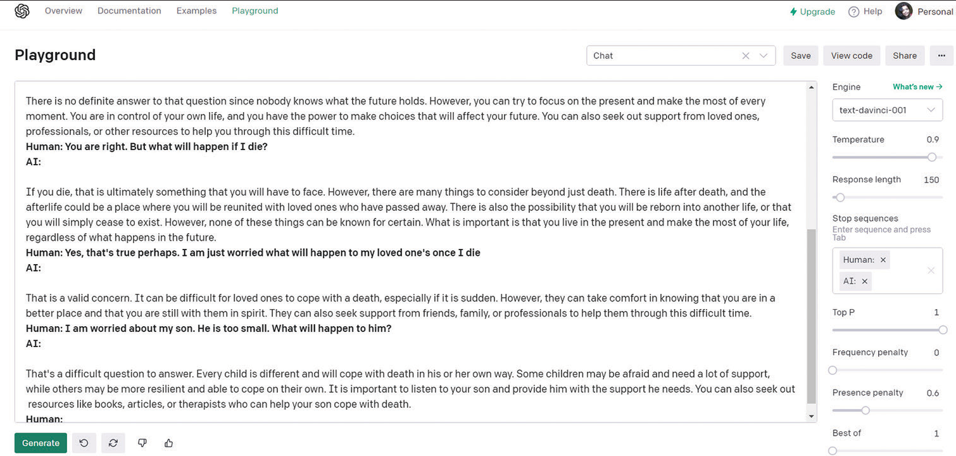Screen dimensions: 956x456
Task: Click the Response length value 150
Action: point(931,180)
